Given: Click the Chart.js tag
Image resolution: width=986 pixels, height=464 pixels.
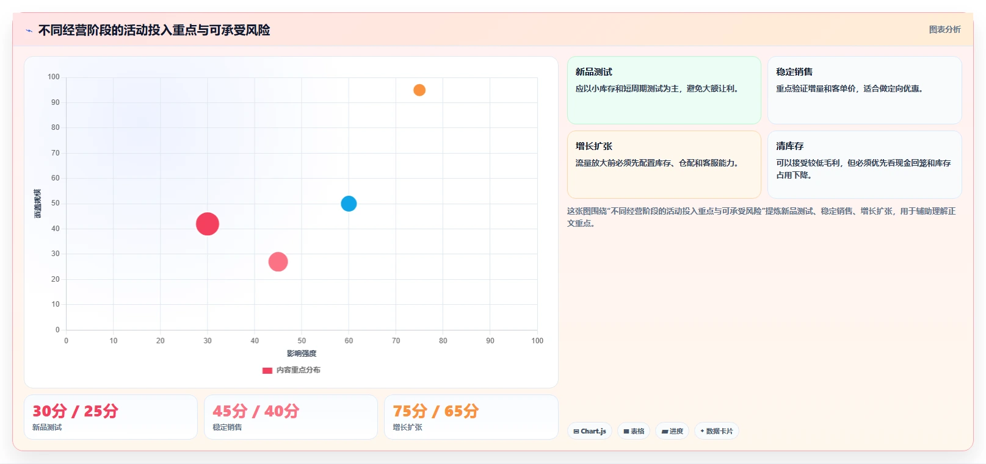Looking at the screenshot, I should 590,431.
